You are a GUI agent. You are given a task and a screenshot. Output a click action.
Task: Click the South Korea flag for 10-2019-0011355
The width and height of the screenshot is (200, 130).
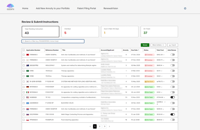tap(27, 82)
